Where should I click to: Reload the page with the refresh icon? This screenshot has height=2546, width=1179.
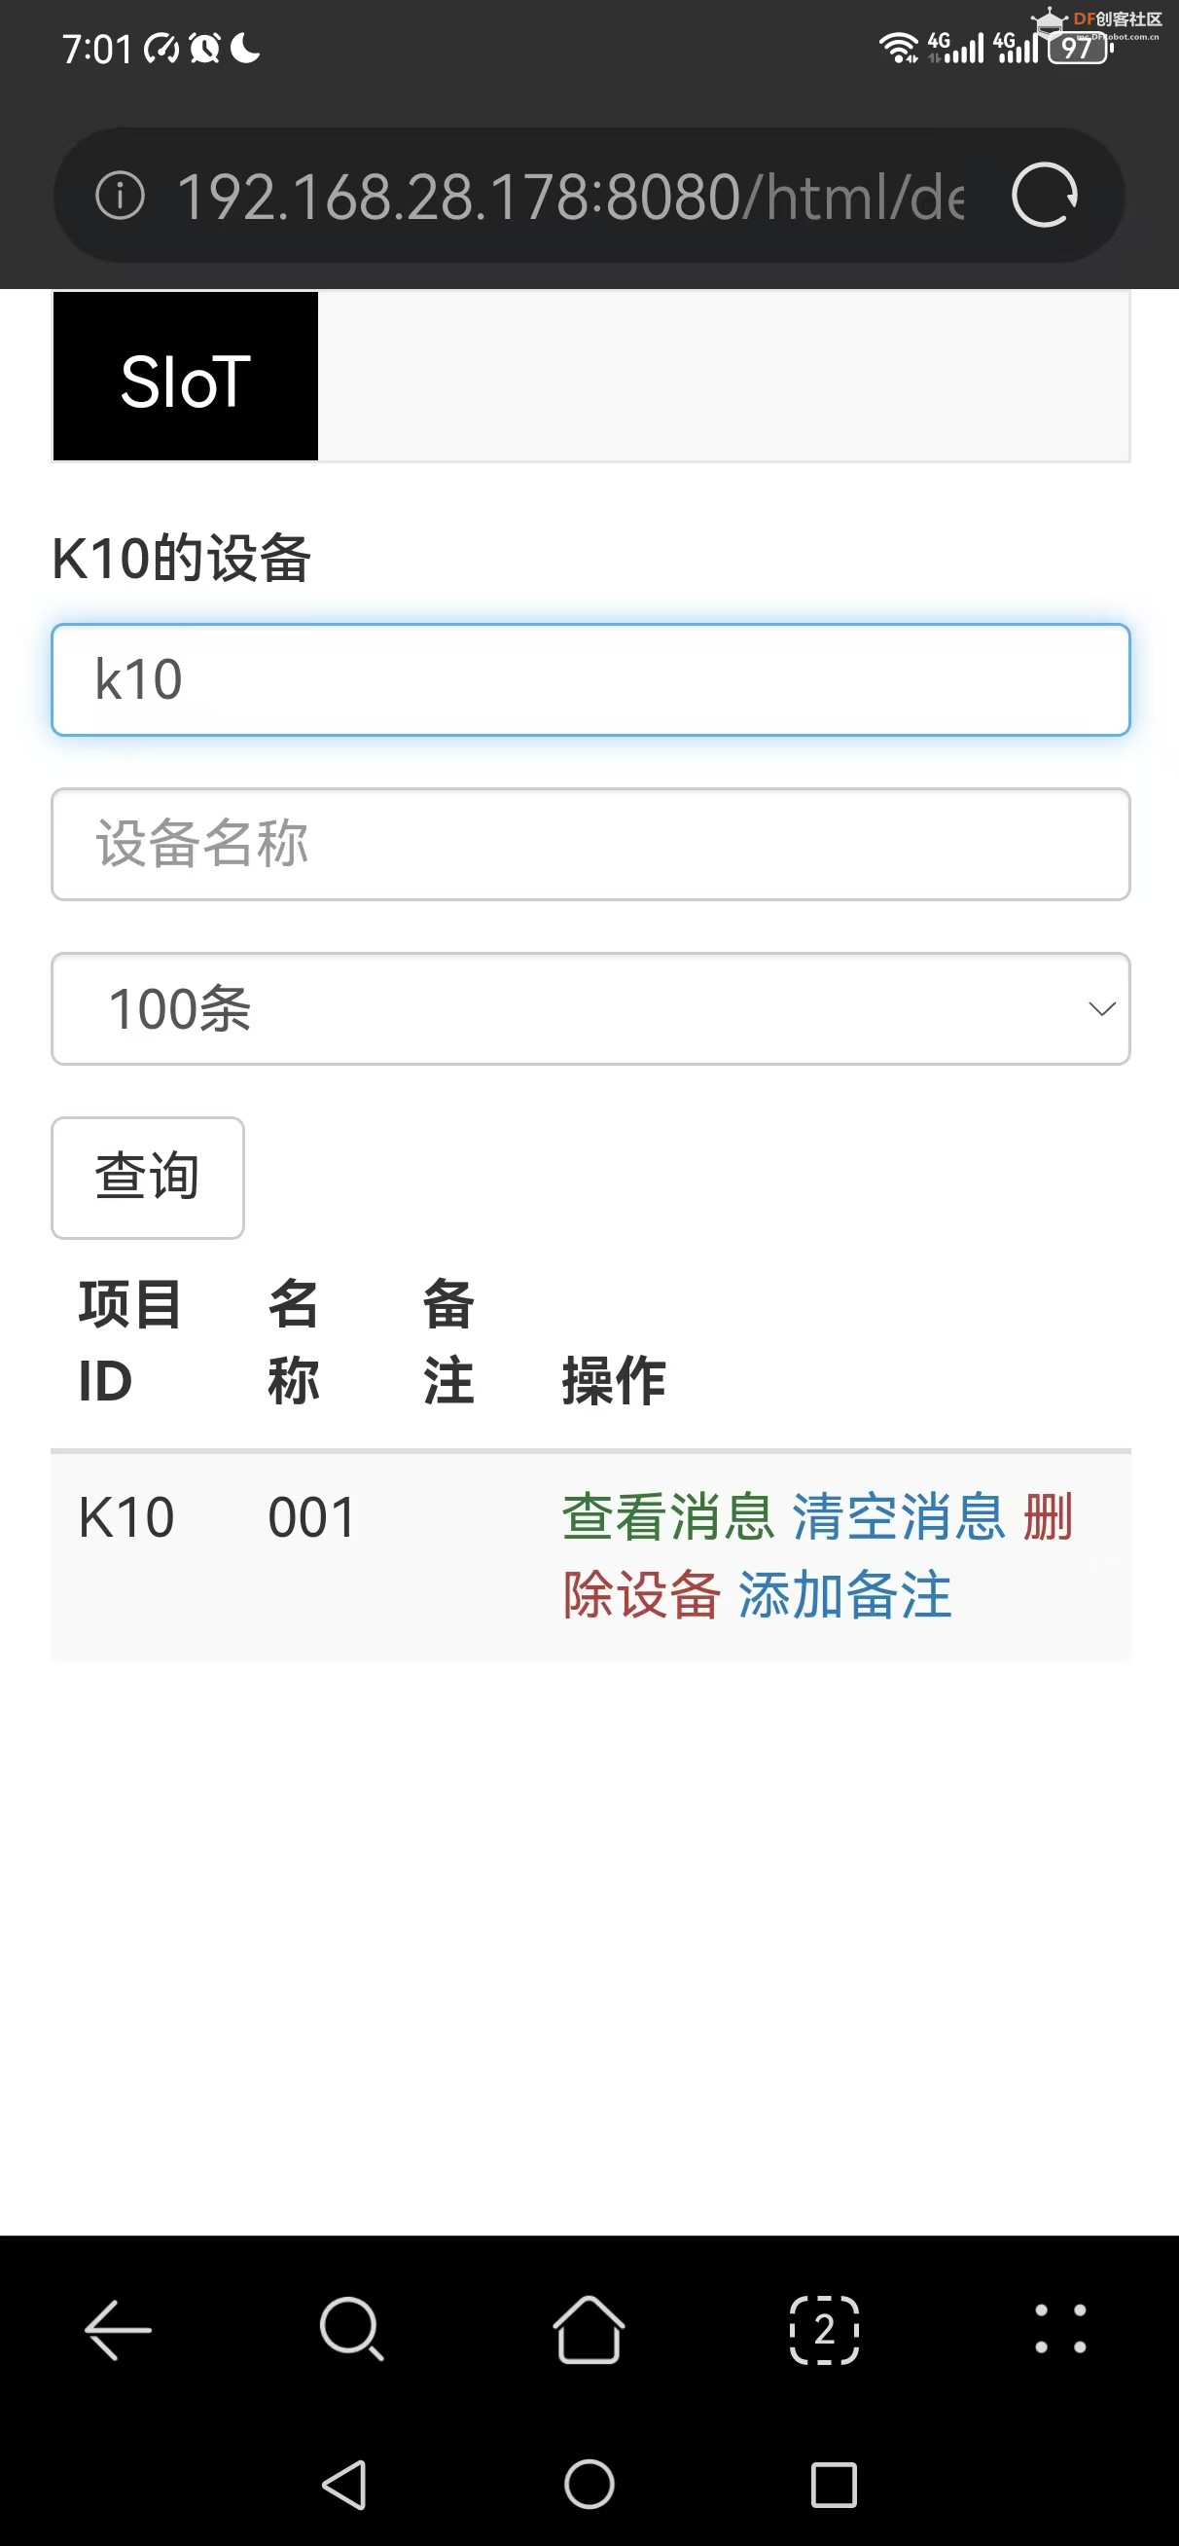point(1044,196)
